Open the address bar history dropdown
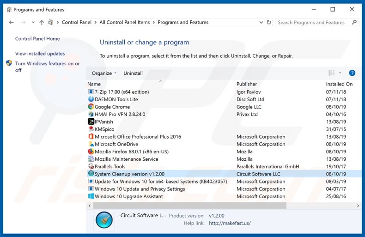This screenshot has width=365, height=237. (x=261, y=22)
